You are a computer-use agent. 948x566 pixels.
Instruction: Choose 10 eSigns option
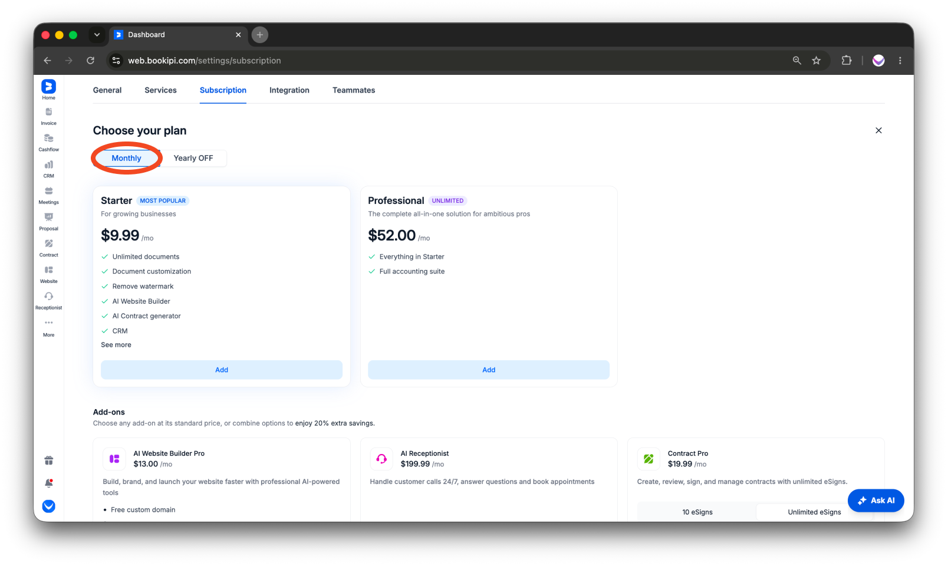697,512
